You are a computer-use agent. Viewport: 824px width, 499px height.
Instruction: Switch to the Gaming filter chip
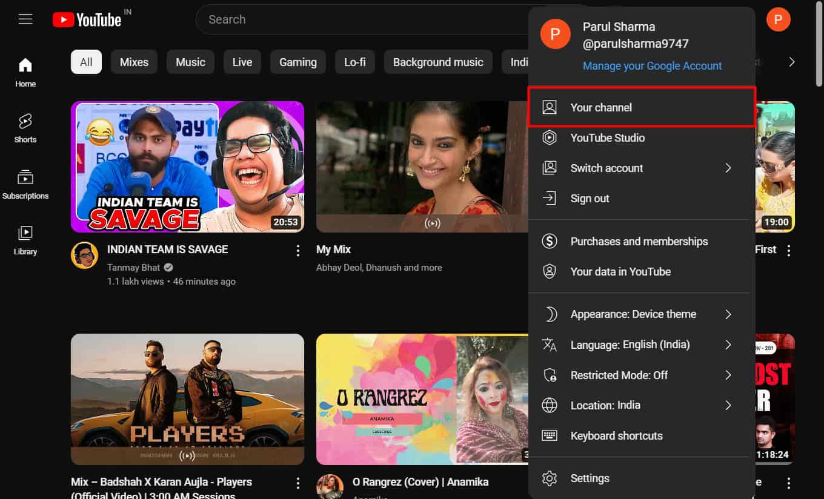pos(297,61)
